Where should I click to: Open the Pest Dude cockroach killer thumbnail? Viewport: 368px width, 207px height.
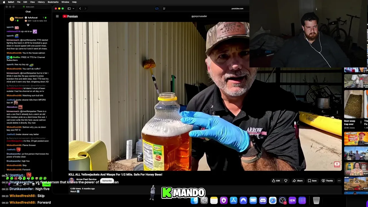click(x=356, y=138)
